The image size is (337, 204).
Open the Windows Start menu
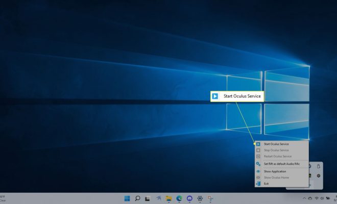127,198
